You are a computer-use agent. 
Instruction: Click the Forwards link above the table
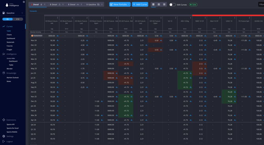(x=33, y=11)
